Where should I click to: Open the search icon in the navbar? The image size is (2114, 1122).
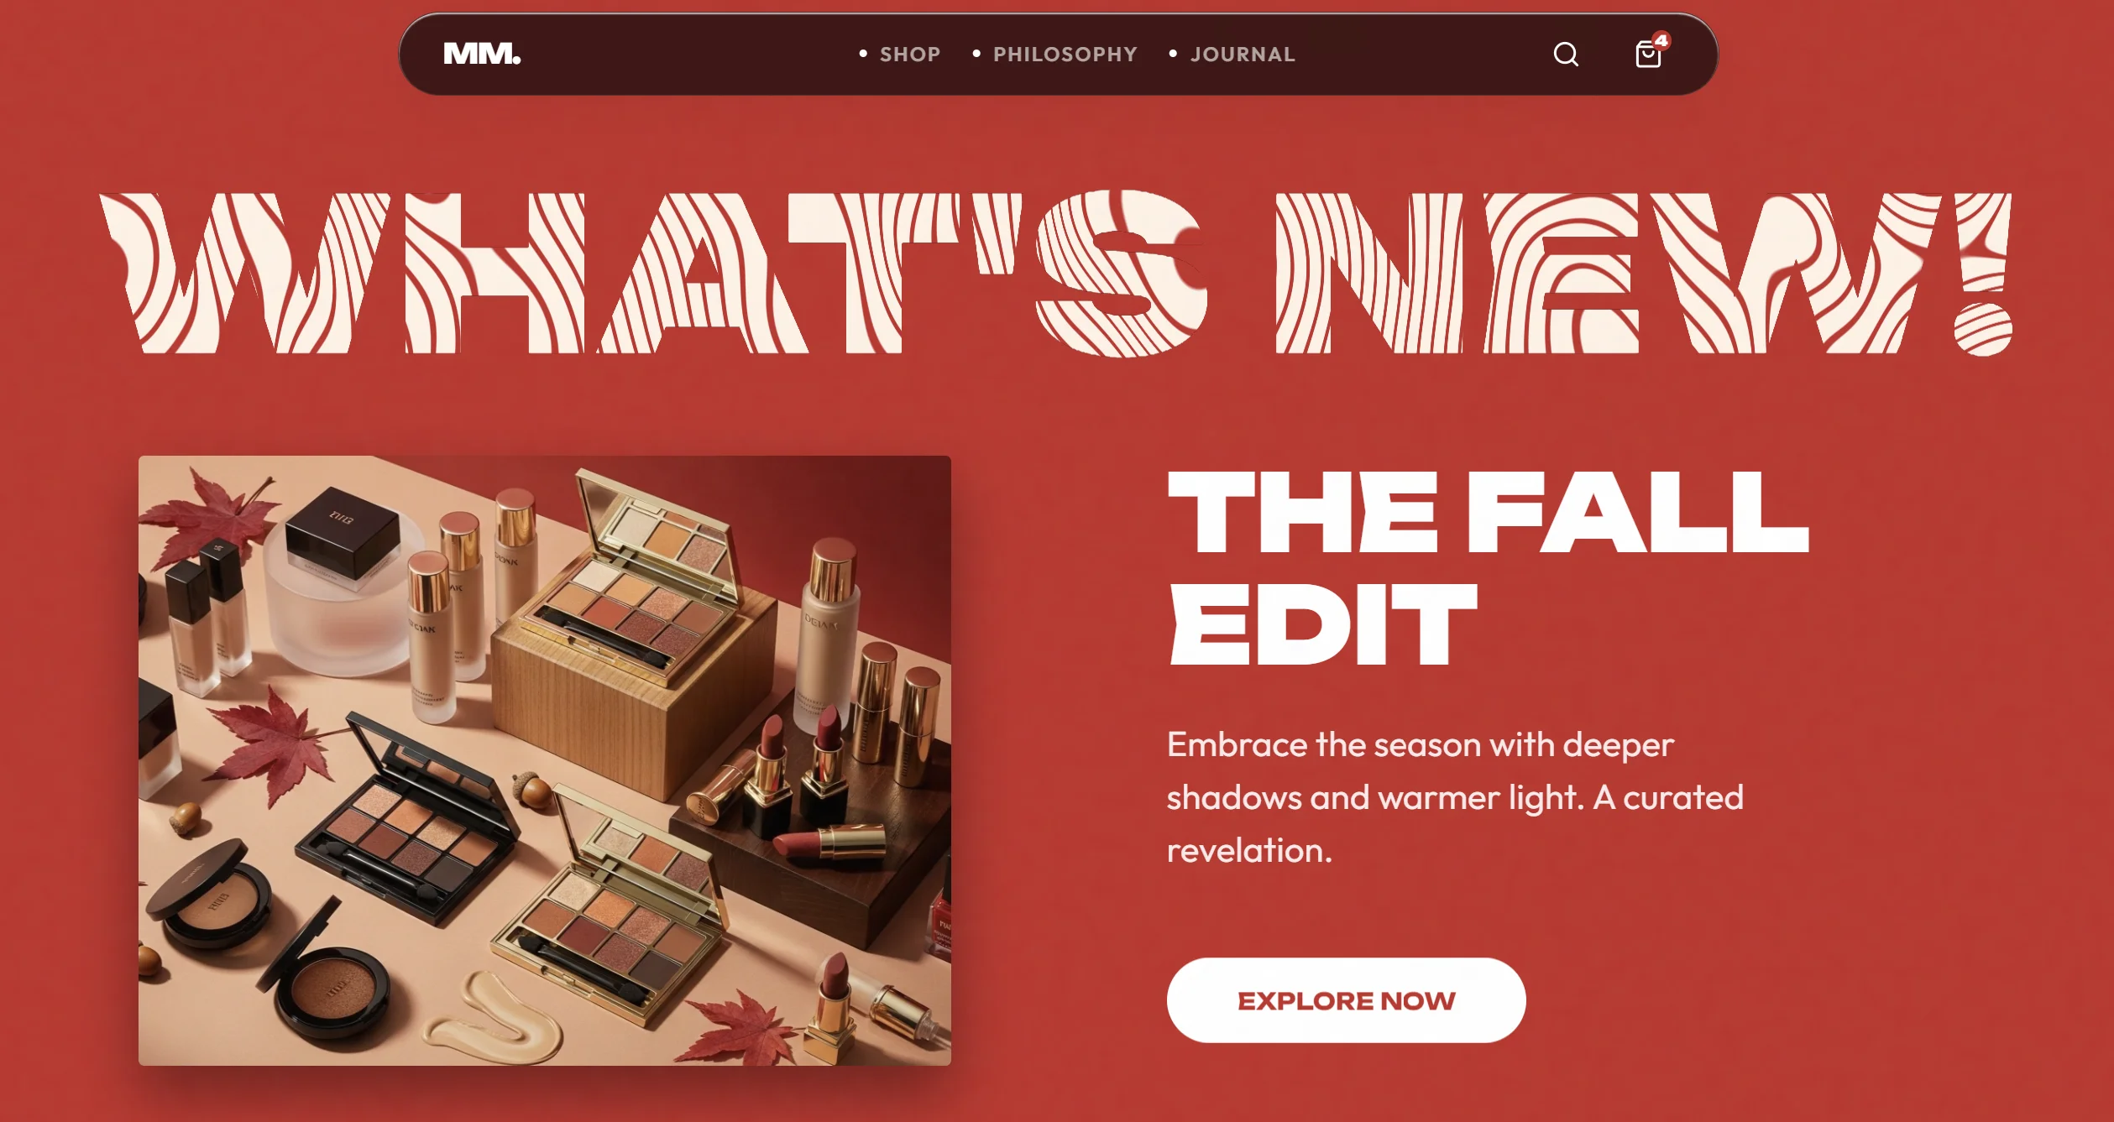pyautogui.click(x=1566, y=55)
